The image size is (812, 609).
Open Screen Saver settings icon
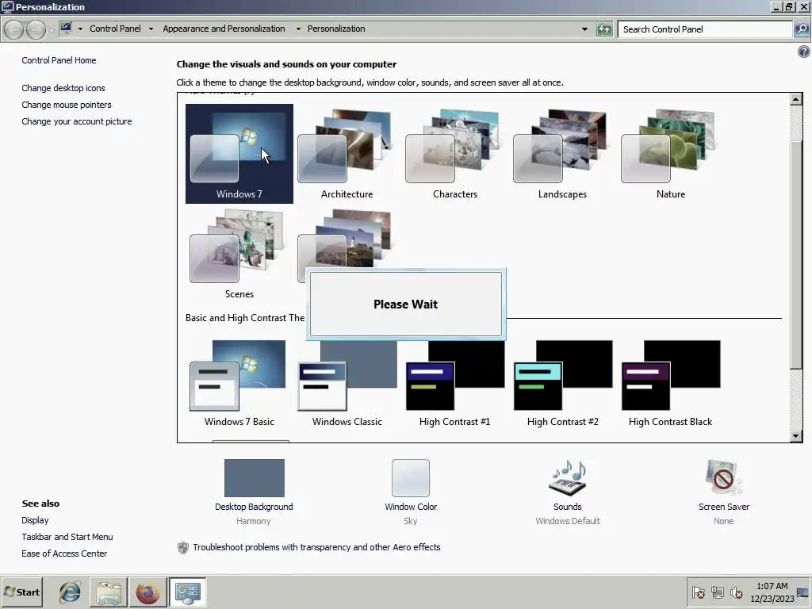[723, 477]
